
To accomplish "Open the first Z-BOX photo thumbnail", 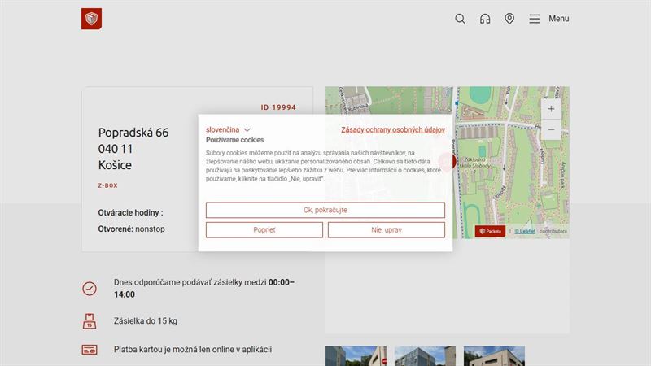I will pos(356,356).
